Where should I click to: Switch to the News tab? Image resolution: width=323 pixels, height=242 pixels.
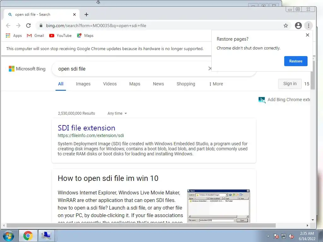(158, 84)
